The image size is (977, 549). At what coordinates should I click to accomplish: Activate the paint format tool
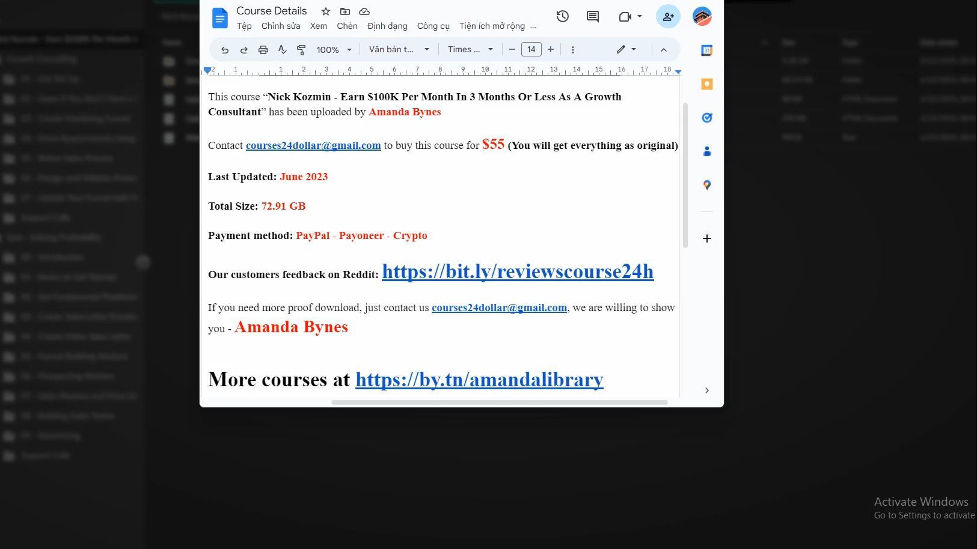tap(302, 50)
